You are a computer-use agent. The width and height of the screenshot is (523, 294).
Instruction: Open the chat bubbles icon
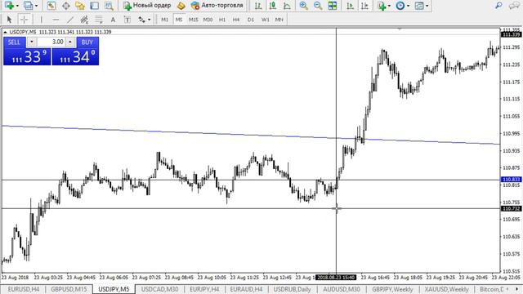click(514, 6)
